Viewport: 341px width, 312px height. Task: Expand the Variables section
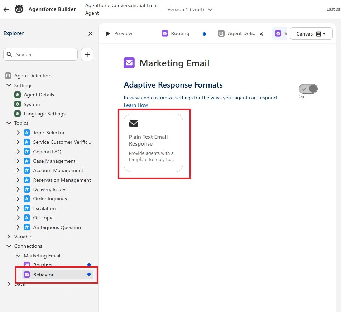pyautogui.click(x=9, y=237)
